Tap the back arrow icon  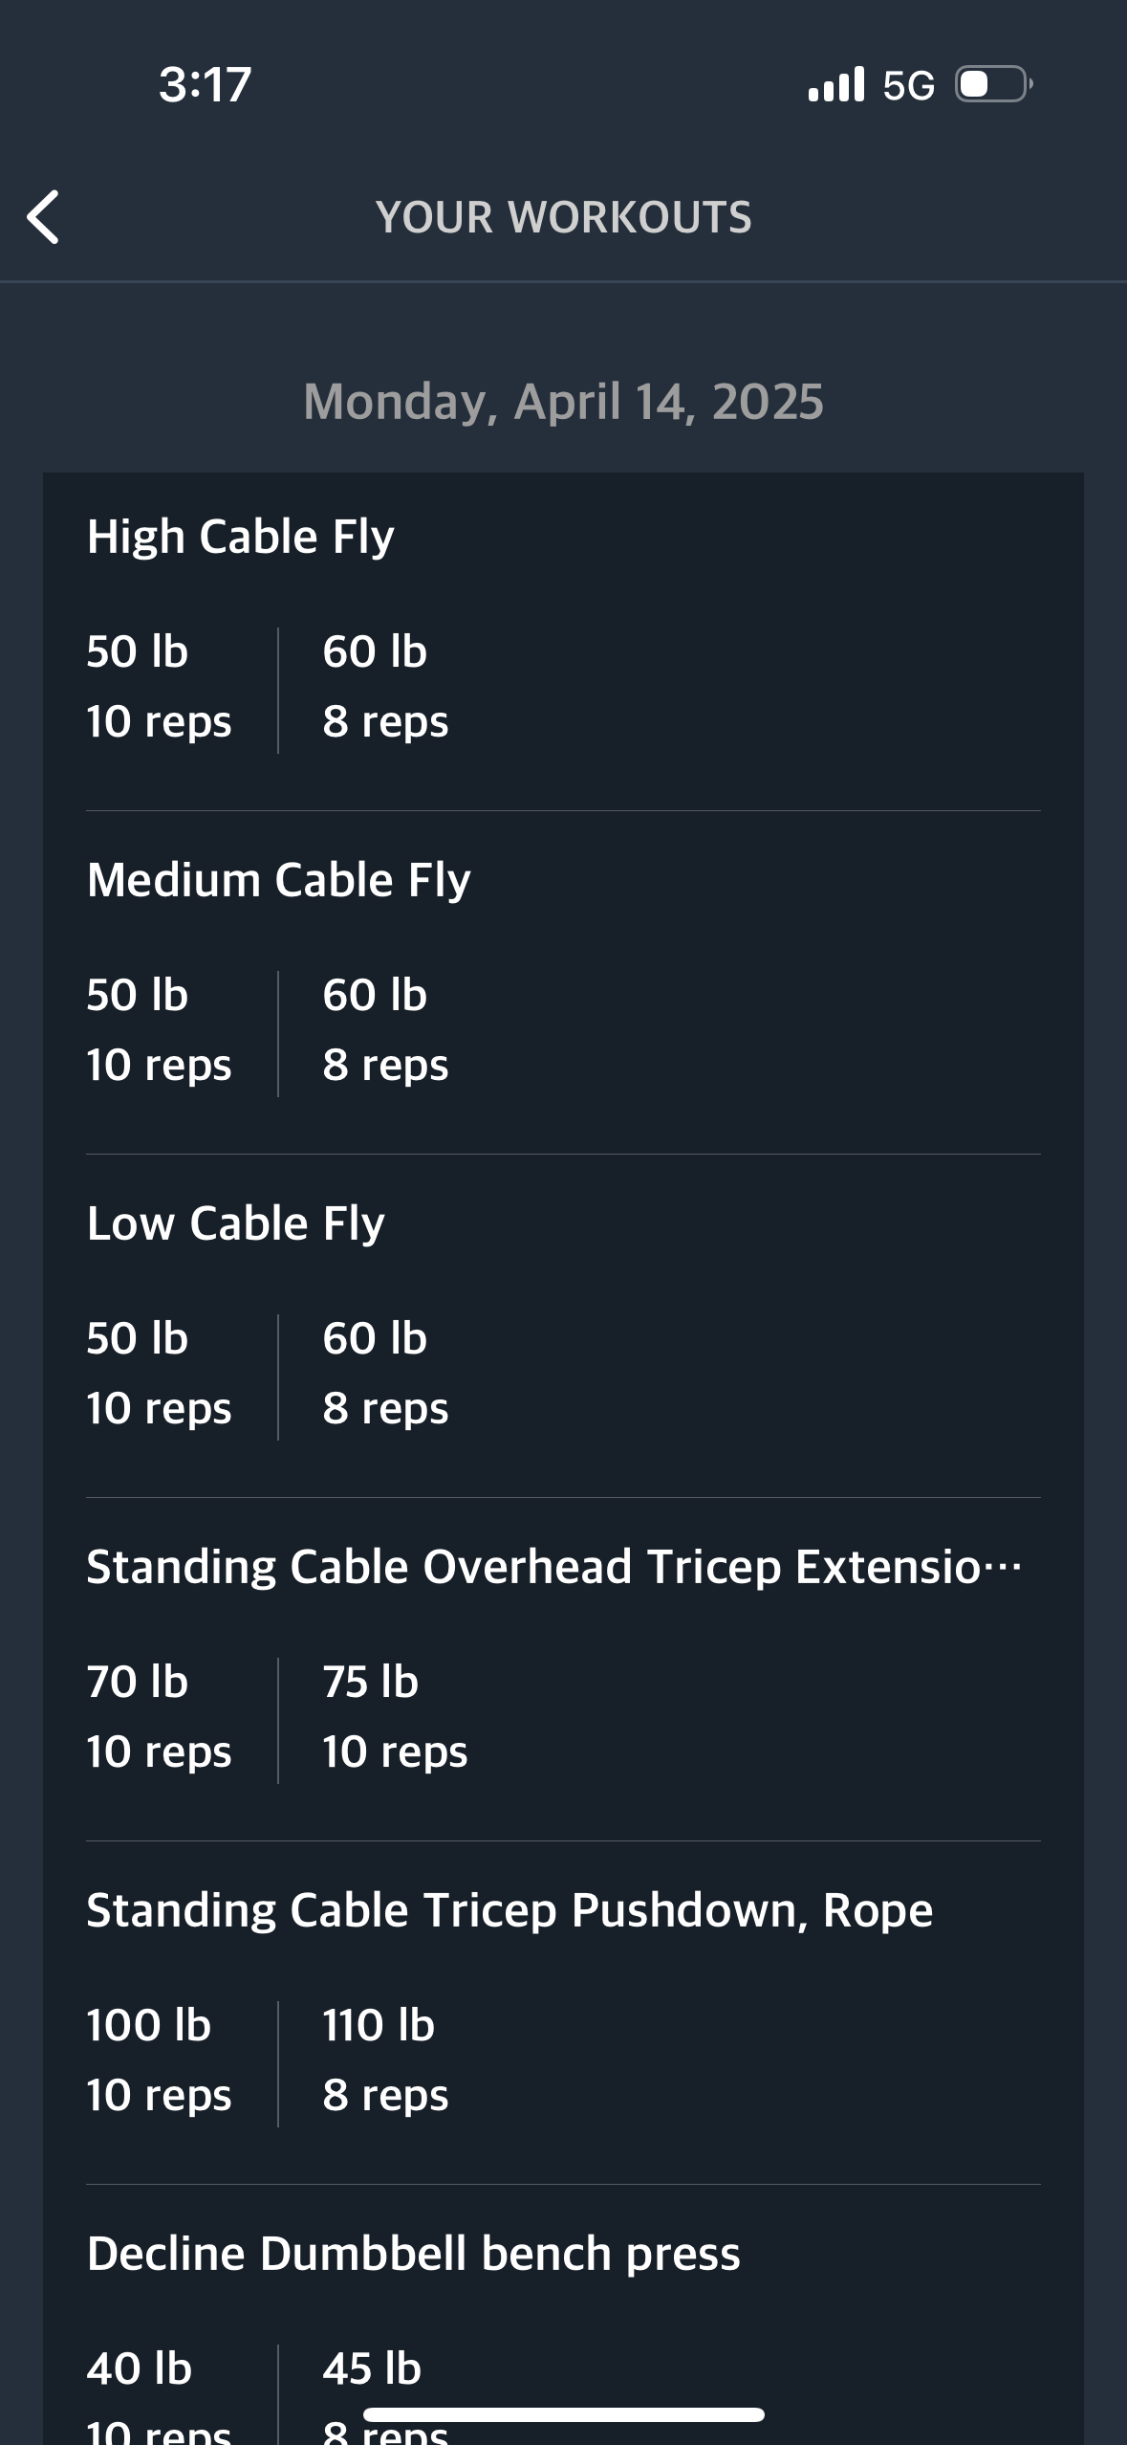pos(43,217)
